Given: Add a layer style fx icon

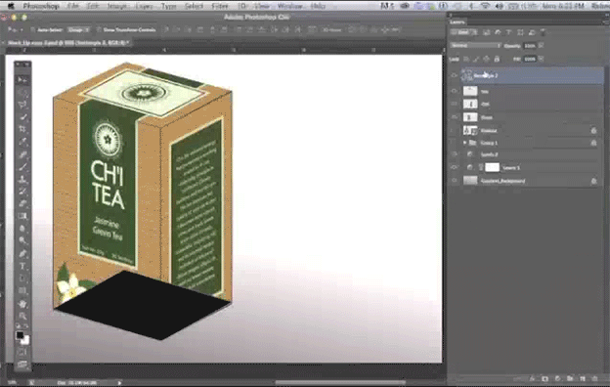Looking at the screenshot, I should (x=532, y=378).
